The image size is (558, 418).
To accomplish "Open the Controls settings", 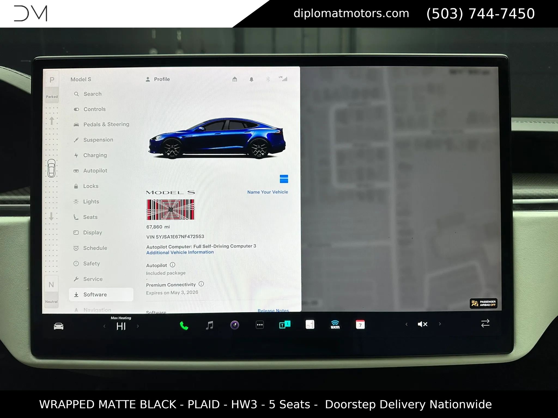I will 90,109.
